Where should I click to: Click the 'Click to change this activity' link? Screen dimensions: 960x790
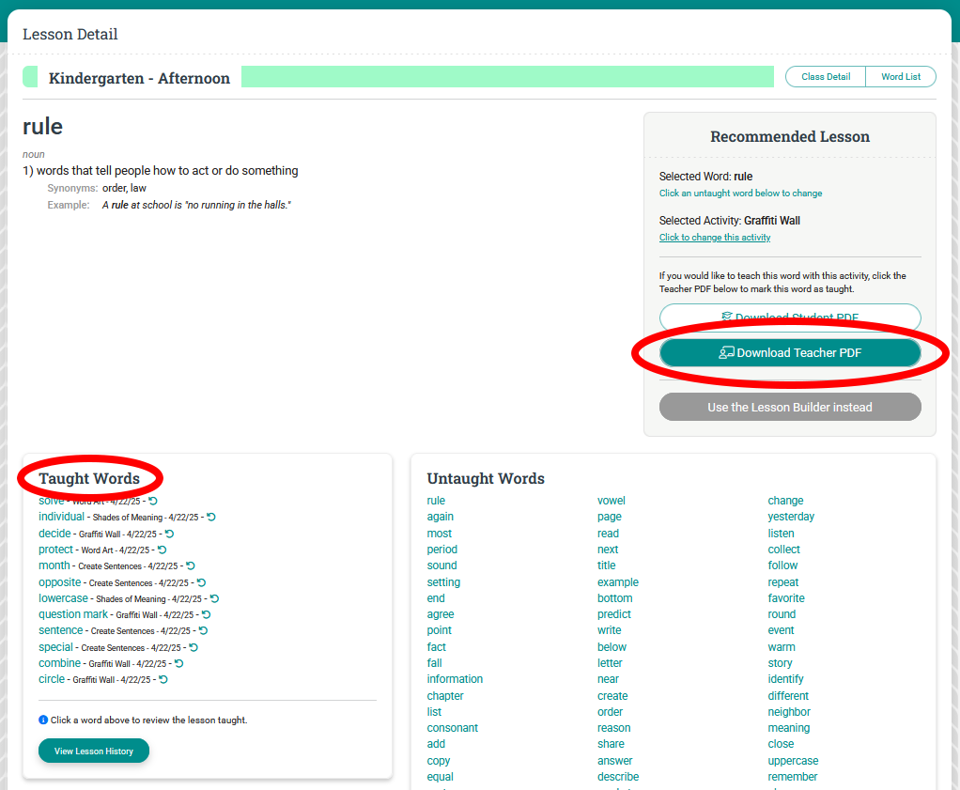[x=715, y=238]
